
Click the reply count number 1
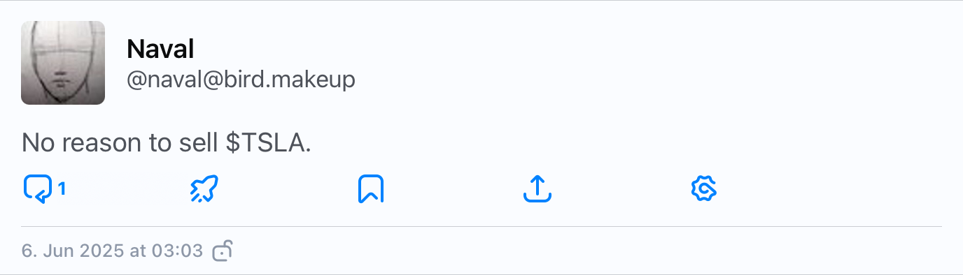[62, 188]
